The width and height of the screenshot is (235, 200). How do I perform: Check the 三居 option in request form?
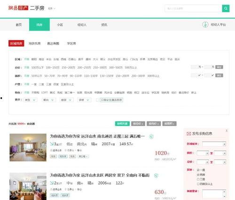[198, 179]
